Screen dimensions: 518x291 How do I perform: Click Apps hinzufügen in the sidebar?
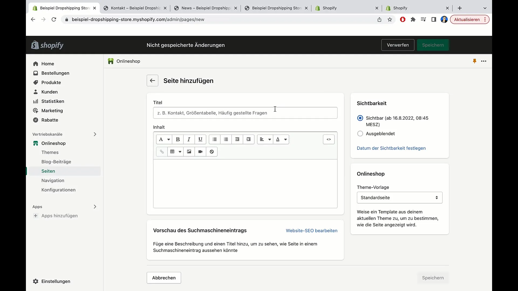(x=59, y=216)
